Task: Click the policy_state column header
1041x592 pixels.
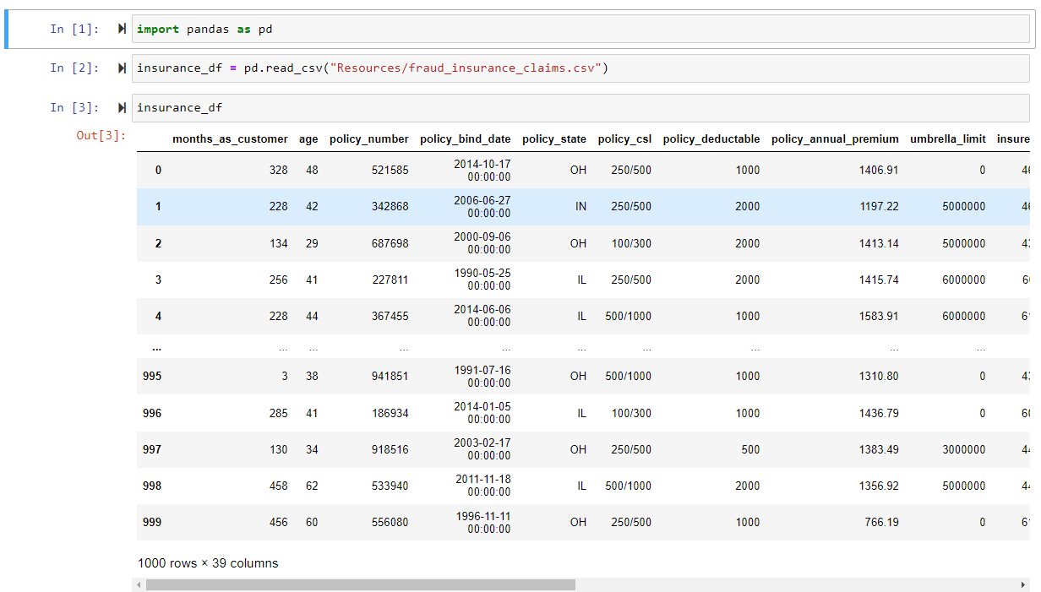Action: 554,139
